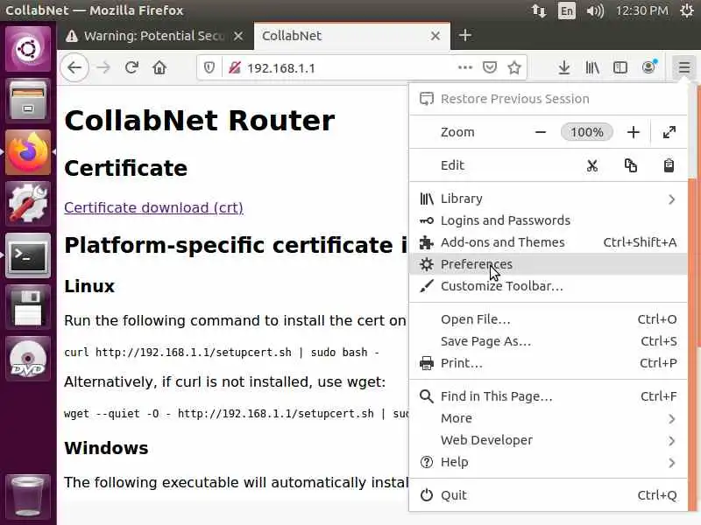This screenshot has height=525, width=701.
Task: Open the sound volume indicator
Action: (x=595, y=10)
